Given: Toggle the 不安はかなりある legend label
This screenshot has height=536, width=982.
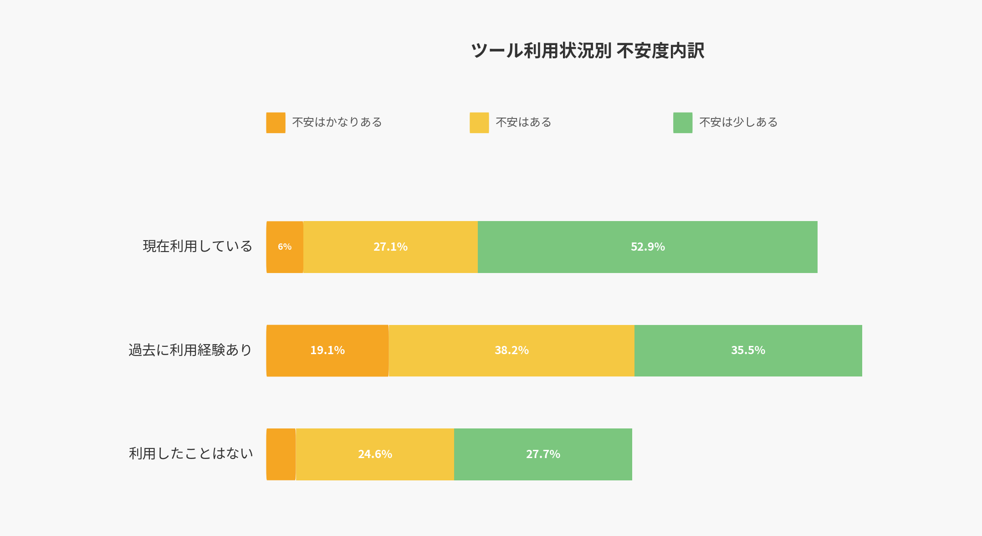Looking at the screenshot, I should pyautogui.click(x=337, y=122).
